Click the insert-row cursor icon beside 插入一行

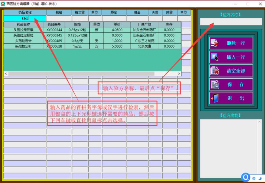[215, 57]
